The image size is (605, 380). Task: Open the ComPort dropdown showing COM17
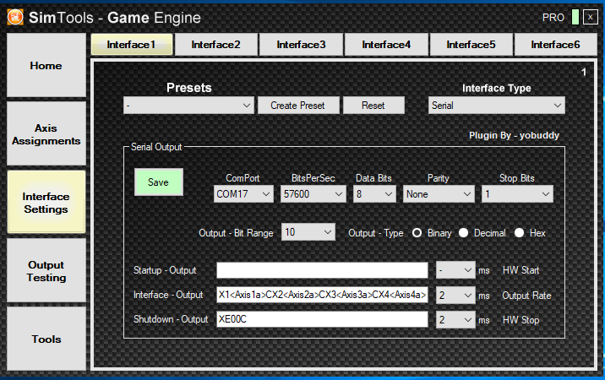pos(243,193)
